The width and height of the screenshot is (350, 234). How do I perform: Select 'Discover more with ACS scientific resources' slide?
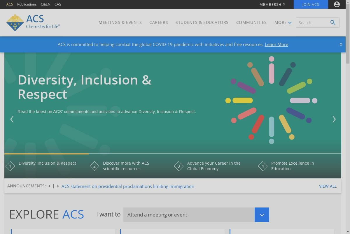(126, 166)
